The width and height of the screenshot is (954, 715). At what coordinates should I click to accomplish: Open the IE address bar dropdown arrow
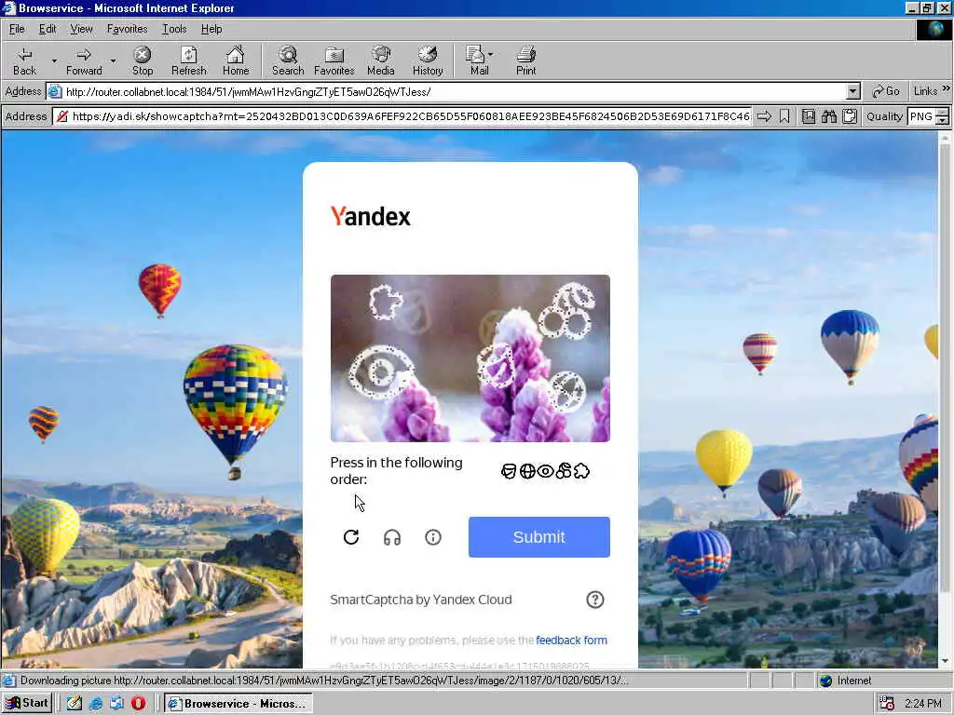(x=853, y=92)
